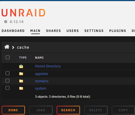
Task: Click the Copy button
Action: click(x=123, y=110)
